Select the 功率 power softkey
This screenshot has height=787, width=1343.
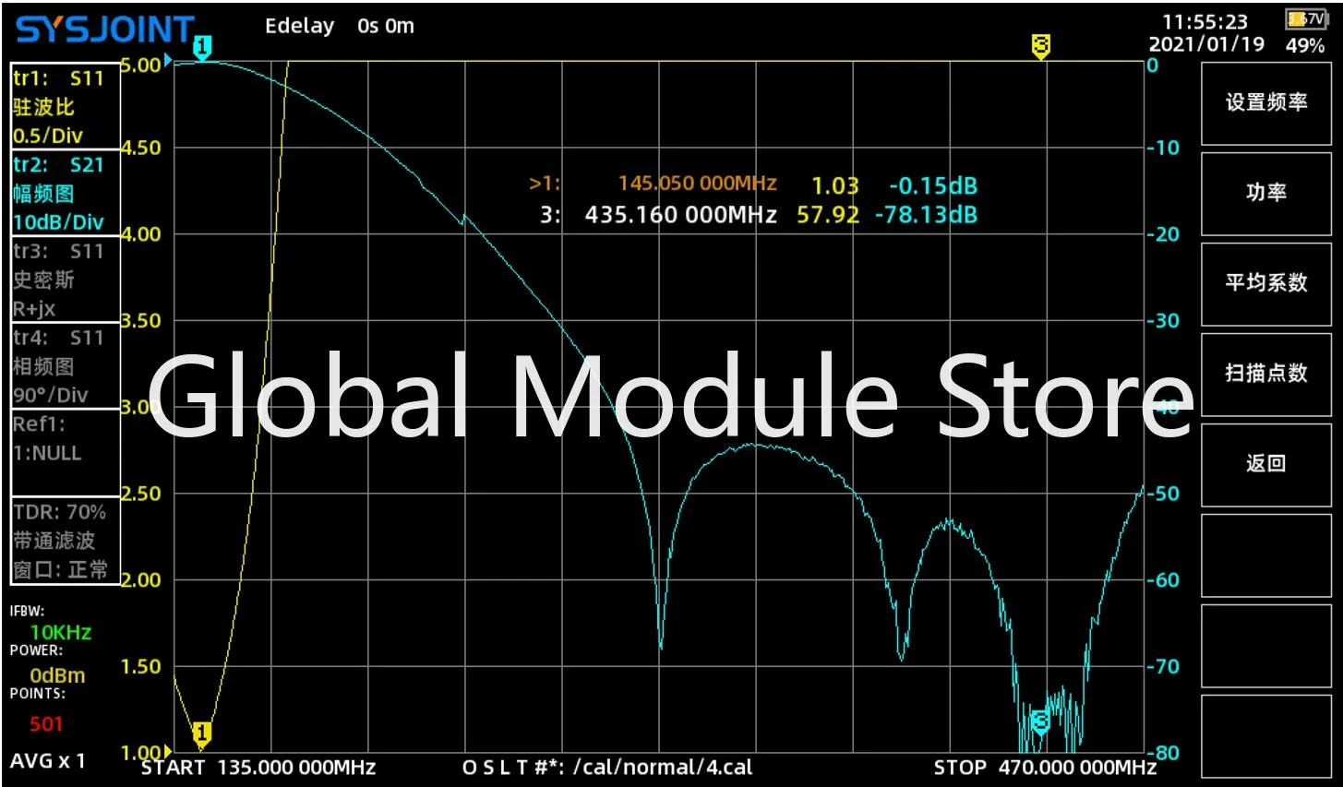1265,192
